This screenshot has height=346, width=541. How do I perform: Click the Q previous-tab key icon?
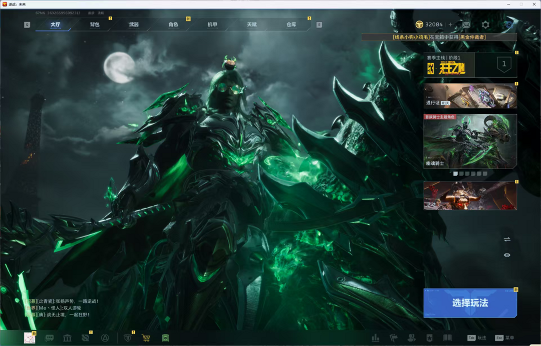pyautogui.click(x=27, y=25)
